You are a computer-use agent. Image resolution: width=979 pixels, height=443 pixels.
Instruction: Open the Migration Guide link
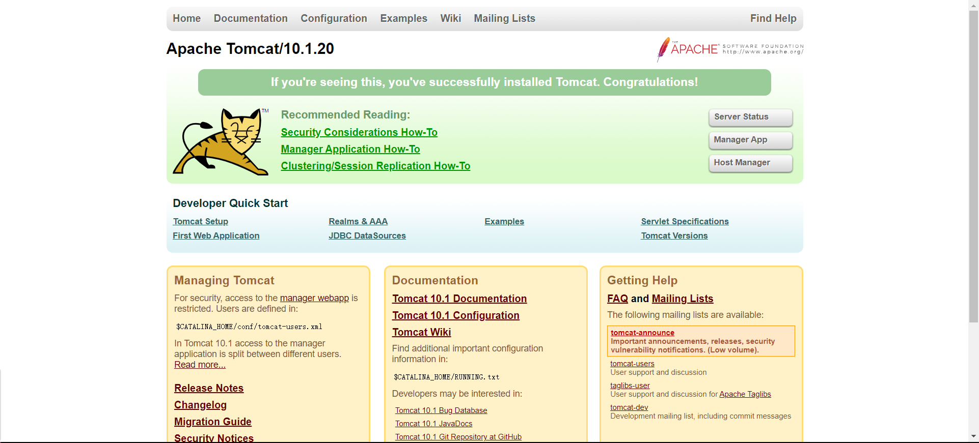pyautogui.click(x=213, y=422)
